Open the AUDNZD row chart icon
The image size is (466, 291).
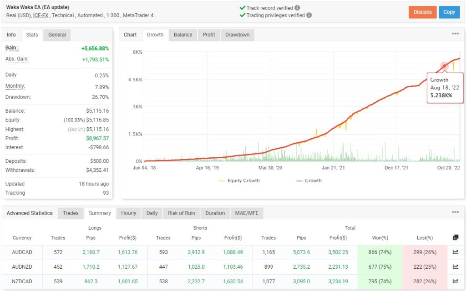(456, 266)
